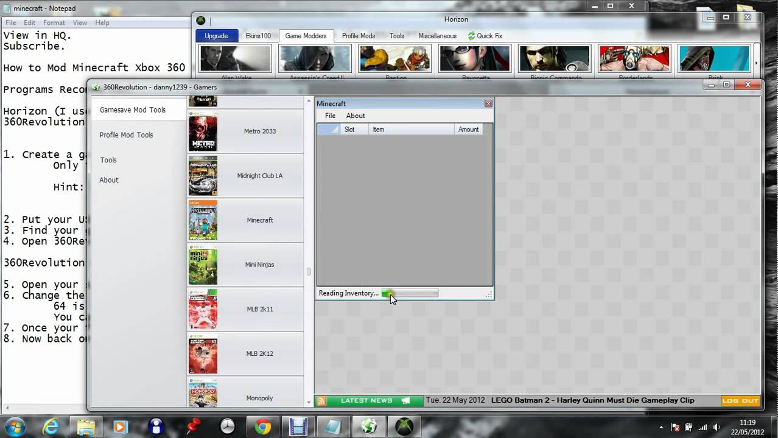This screenshot has height=438, width=778.
Task: Click the Monopoly cover art
Action: click(203, 393)
